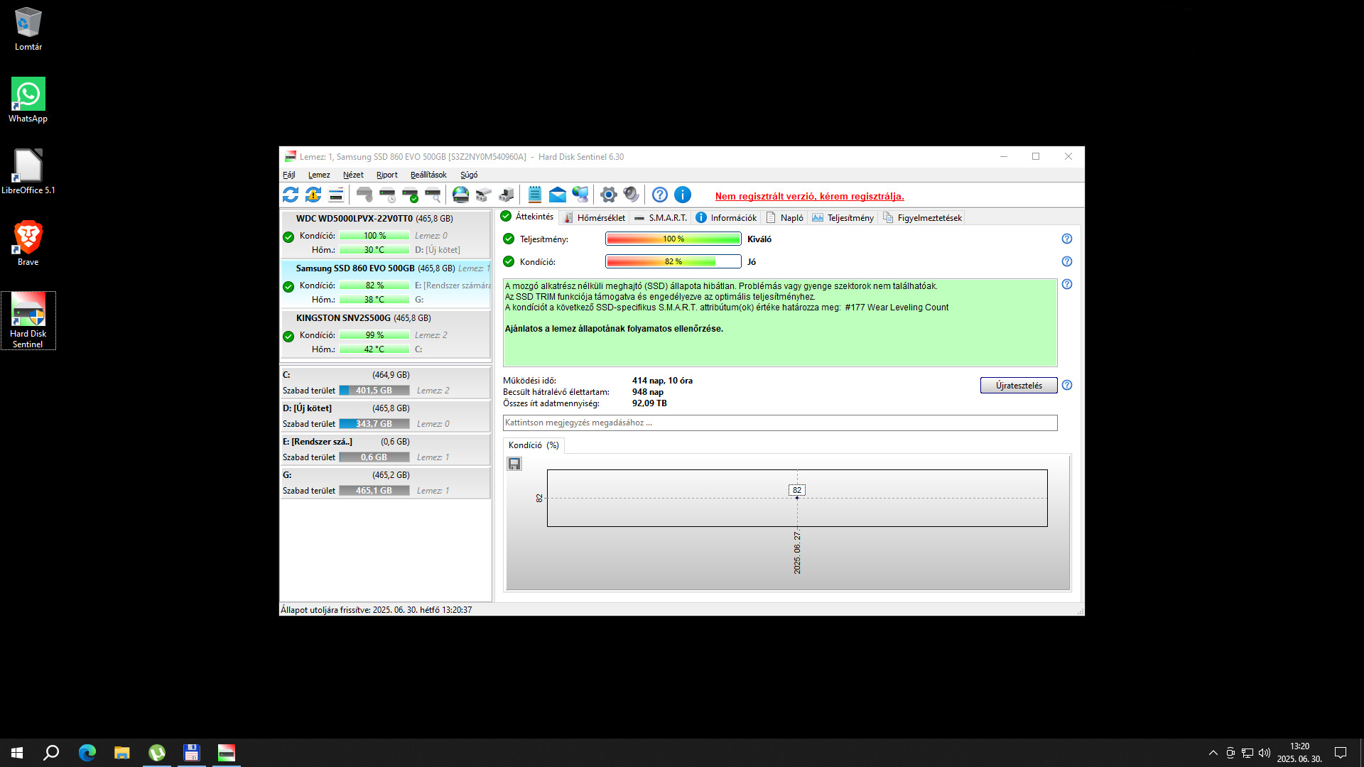
Task: Open the Riport menu
Action: click(386, 175)
